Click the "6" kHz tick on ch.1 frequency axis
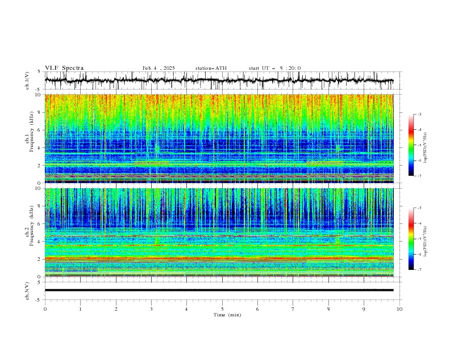 tap(39, 130)
